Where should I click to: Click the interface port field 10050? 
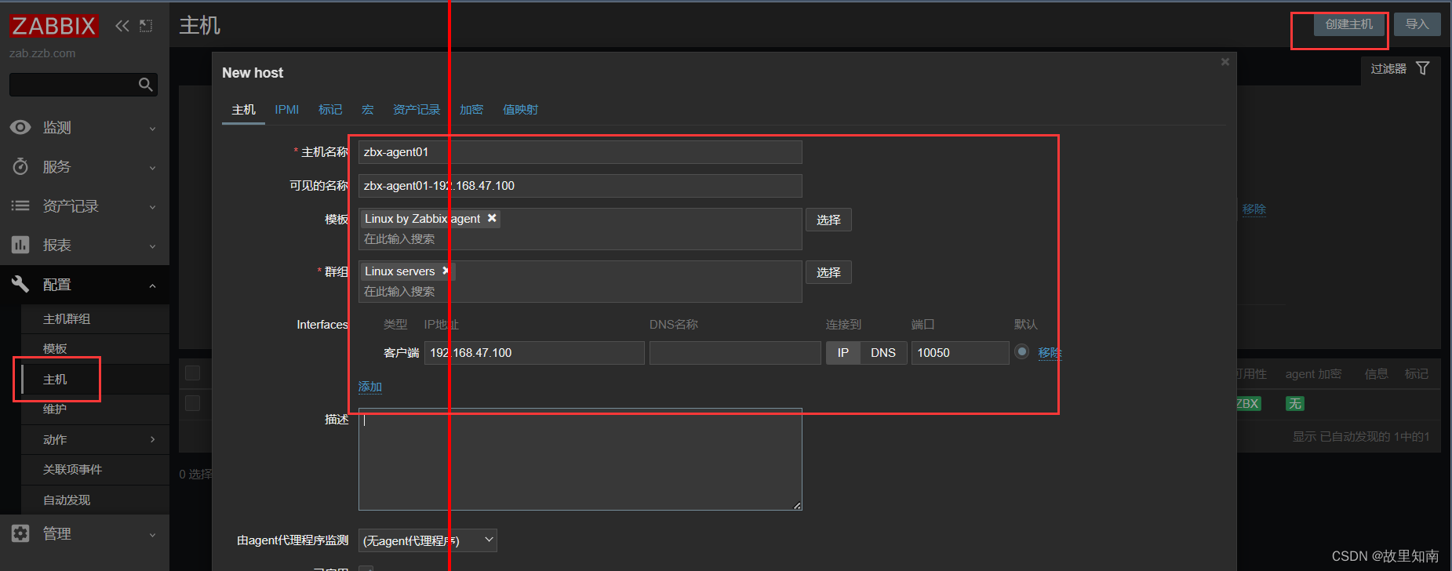click(x=960, y=353)
